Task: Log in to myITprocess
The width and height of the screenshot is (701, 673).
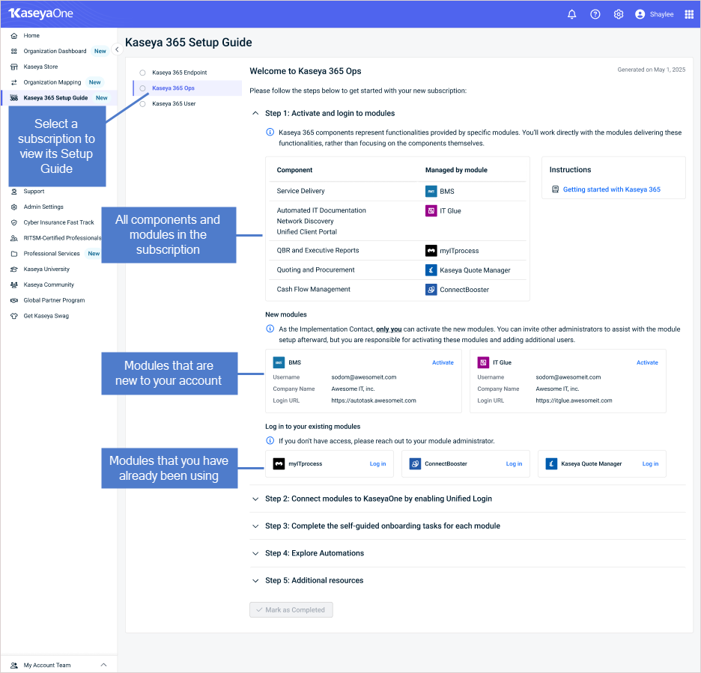Action: (377, 464)
